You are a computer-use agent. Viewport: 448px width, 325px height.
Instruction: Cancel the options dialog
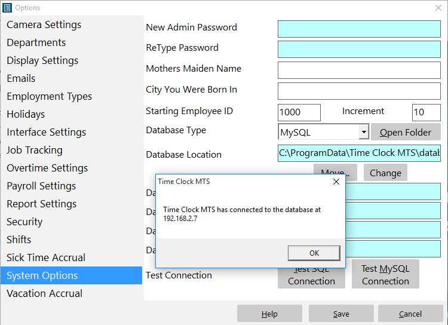[x=410, y=314]
